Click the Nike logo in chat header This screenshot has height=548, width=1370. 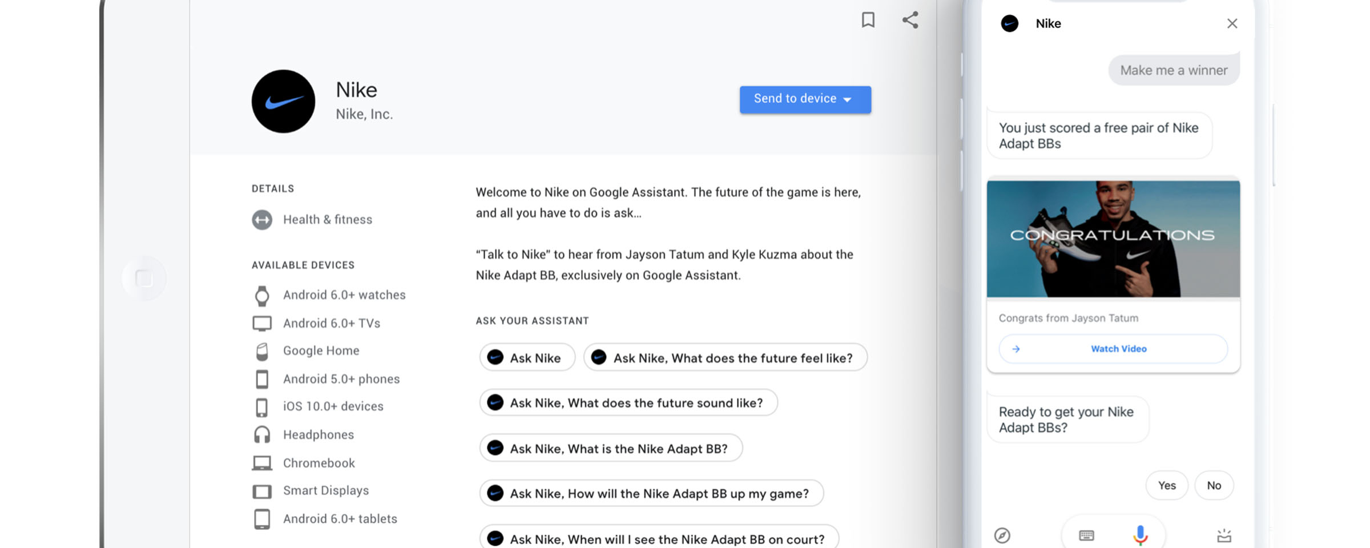coord(1009,23)
